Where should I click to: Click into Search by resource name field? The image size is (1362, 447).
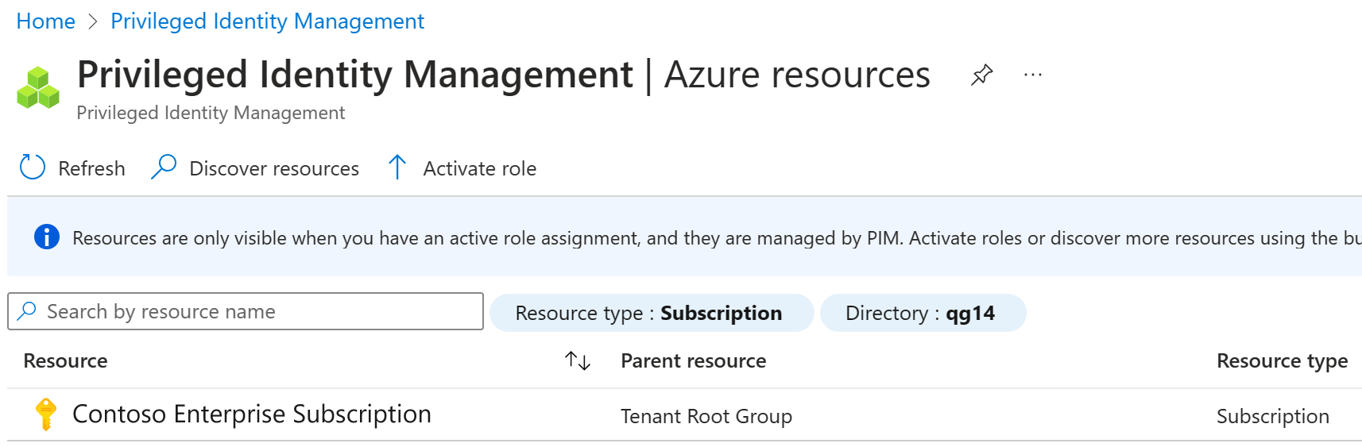(x=254, y=311)
